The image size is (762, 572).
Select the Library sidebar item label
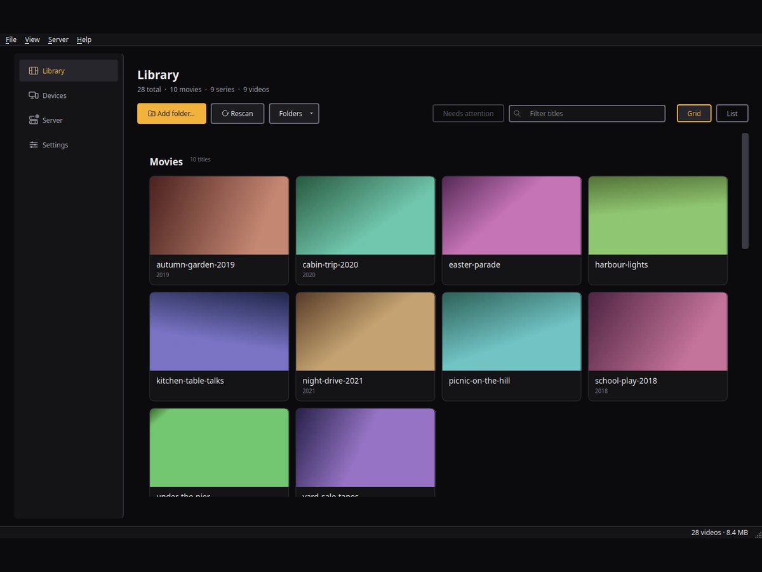pos(53,71)
